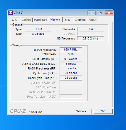This screenshot has height=130, width=126.
Task: Click the Type label in General group
Action: (x=18, y=29)
